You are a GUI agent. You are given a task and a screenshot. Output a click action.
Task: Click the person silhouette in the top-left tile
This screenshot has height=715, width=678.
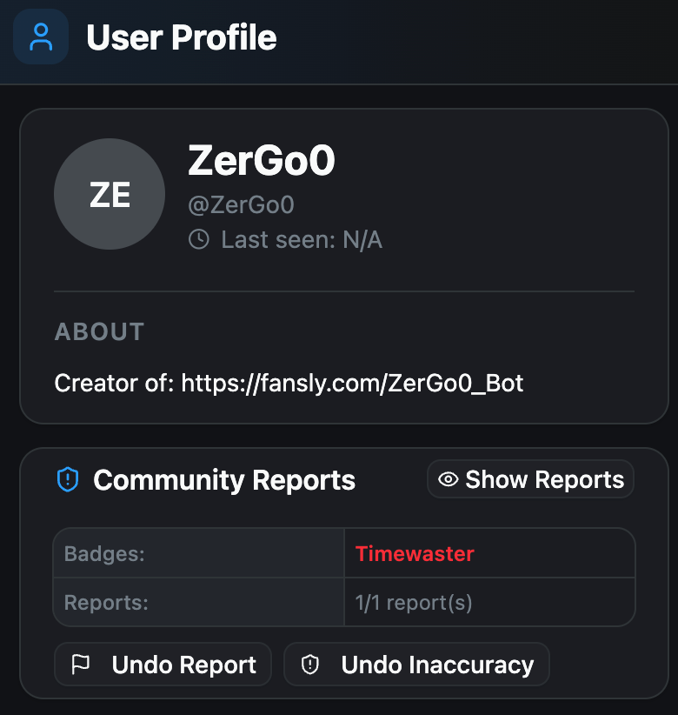[x=40, y=37]
